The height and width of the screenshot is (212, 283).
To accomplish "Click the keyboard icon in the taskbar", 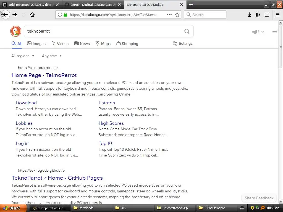I will click(x=242, y=208).
